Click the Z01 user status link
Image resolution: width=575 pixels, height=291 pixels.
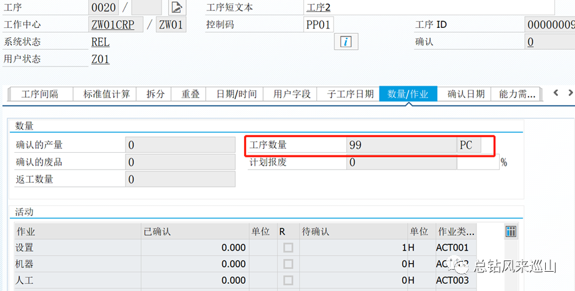(100, 59)
